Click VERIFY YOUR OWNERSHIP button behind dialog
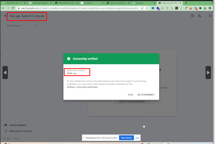 coord(132,102)
